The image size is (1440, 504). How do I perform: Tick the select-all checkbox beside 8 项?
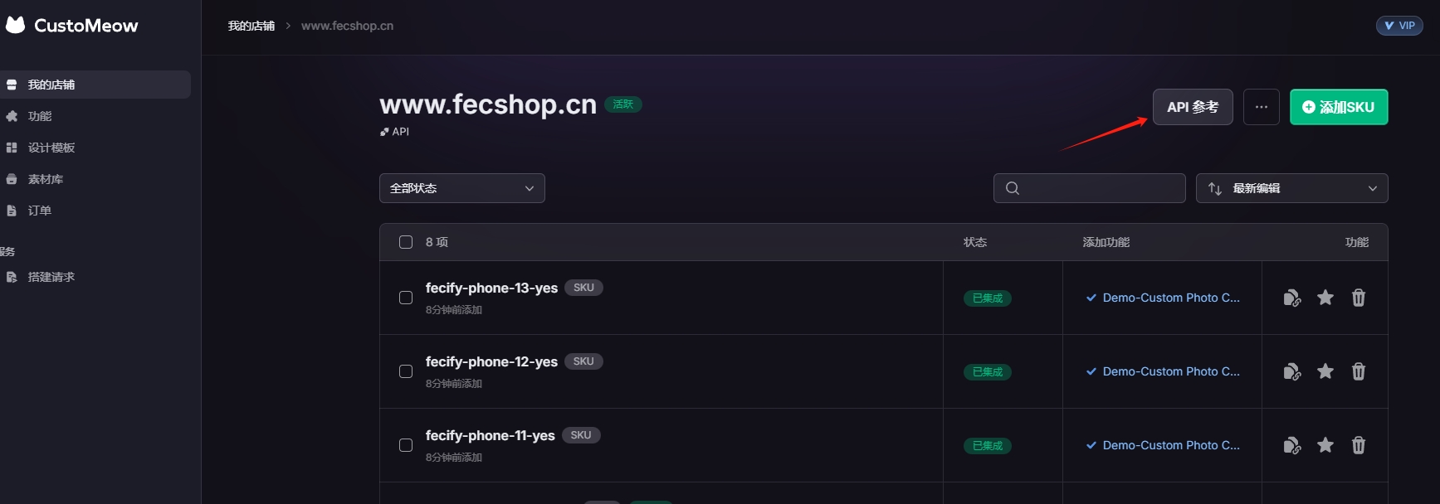click(406, 242)
